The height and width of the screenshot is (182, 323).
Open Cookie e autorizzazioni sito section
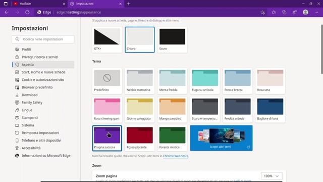click(x=43, y=80)
